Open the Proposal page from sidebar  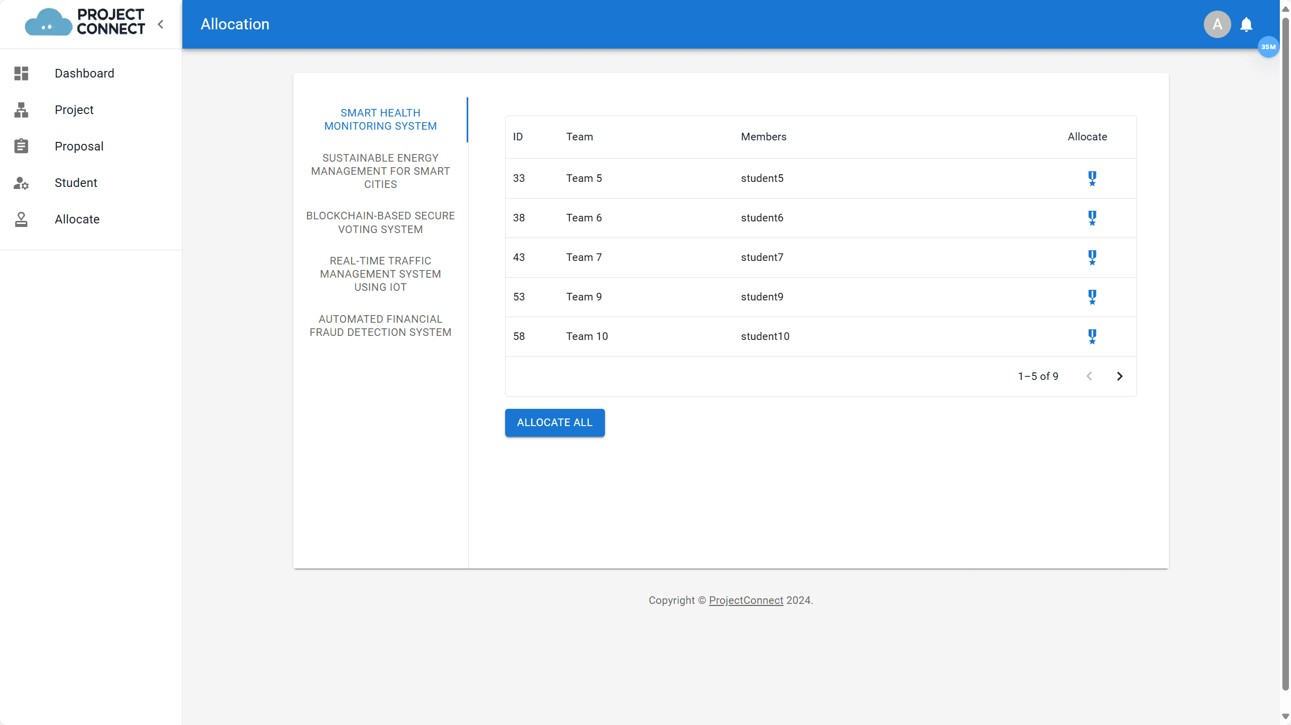[79, 146]
